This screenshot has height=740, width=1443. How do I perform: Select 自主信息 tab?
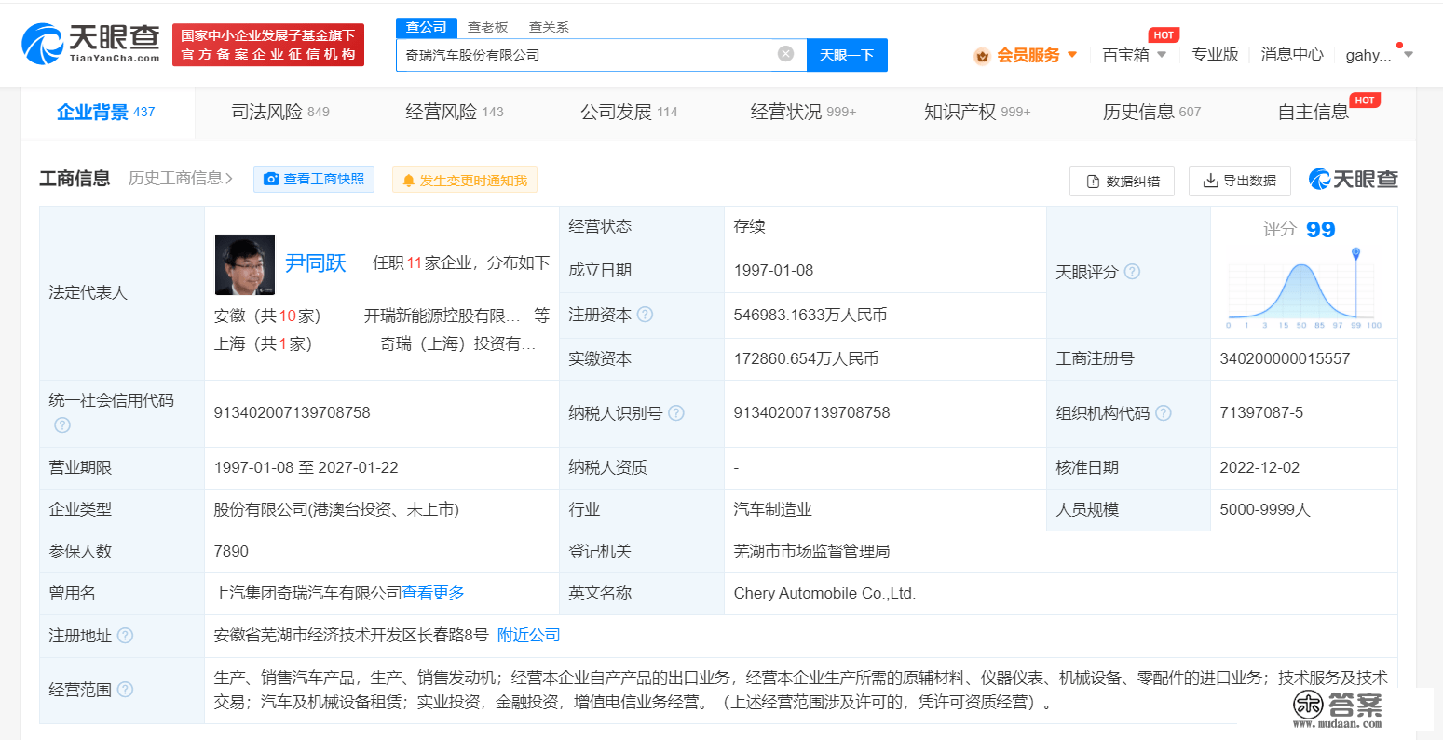pos(1314,112)
